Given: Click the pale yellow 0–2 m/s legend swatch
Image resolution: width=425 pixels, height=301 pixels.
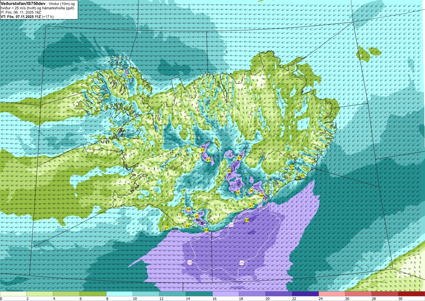Looking at the screenshot, I should coord(13,294).
